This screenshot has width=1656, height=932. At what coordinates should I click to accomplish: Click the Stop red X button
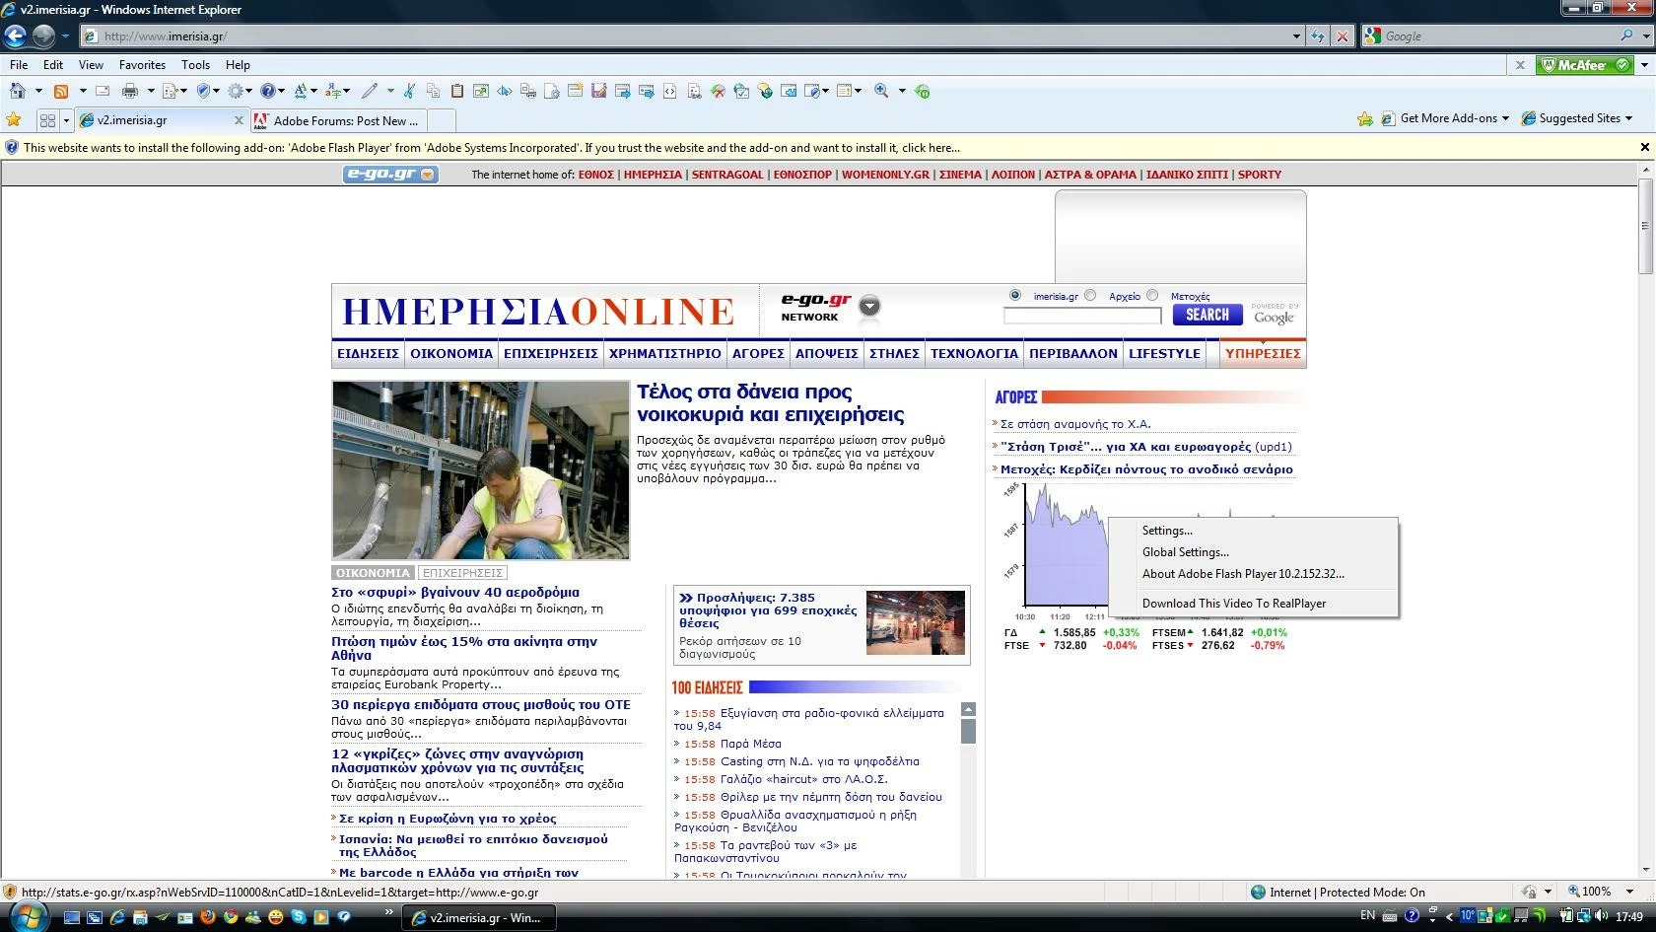click(1342, 36)
